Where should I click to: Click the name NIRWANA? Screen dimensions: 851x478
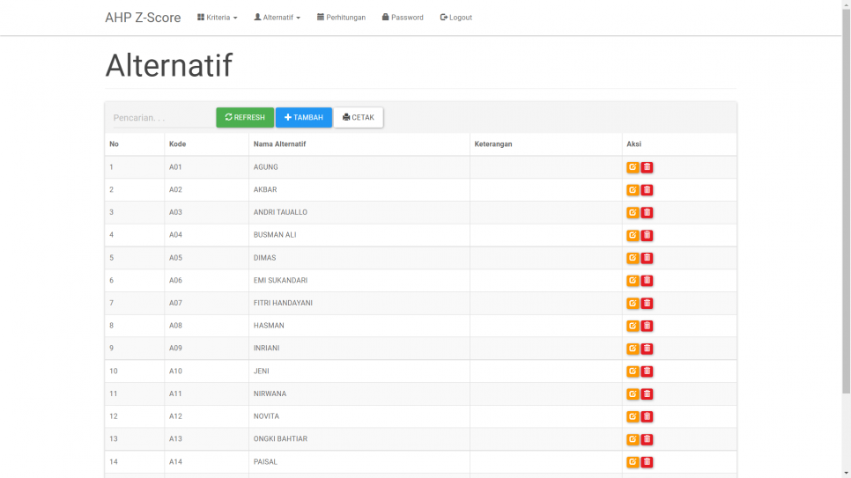270,393
